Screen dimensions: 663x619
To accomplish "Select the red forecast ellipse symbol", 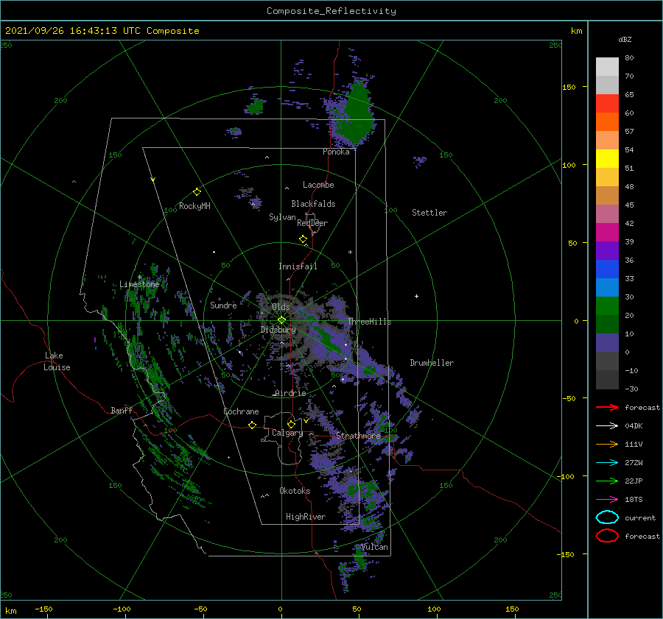I will (x=607, y=536).
